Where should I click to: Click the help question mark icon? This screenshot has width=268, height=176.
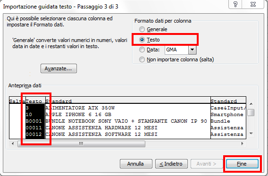pyautogui.click(x=235, y=4)
